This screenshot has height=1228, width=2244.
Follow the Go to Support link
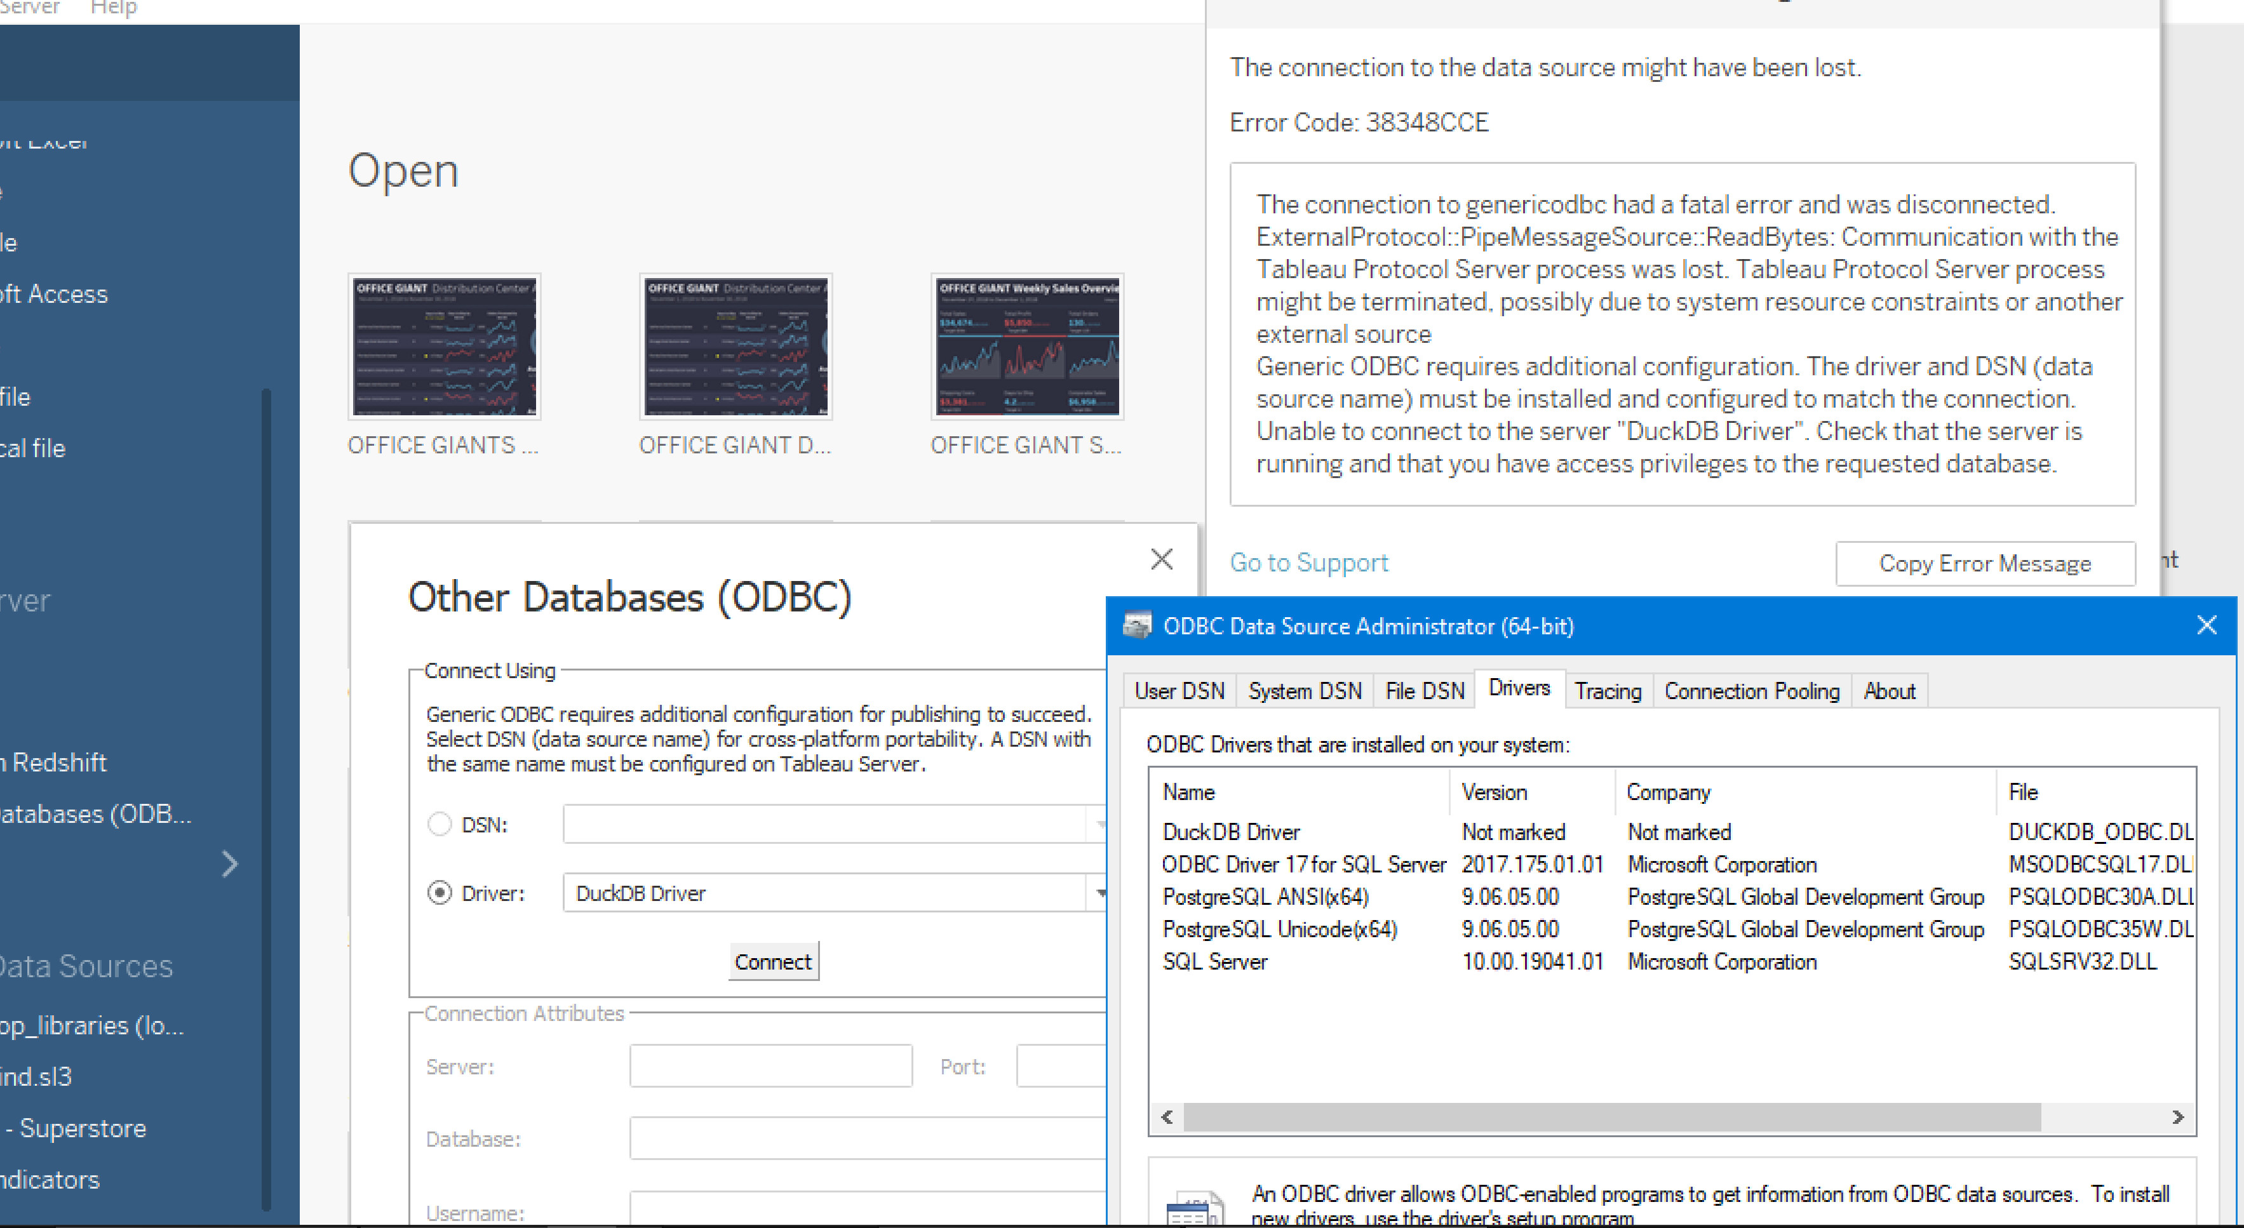(x=1308, y=563)
